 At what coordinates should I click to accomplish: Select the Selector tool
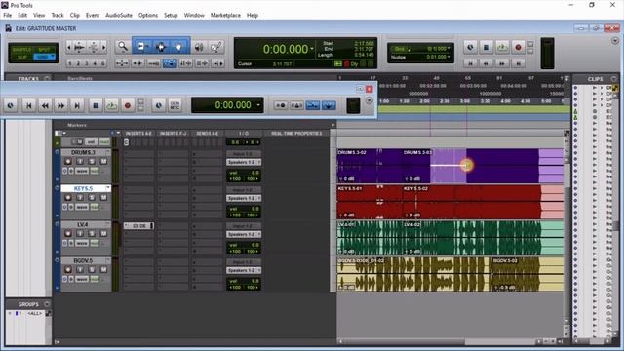(x=161, y=47)
